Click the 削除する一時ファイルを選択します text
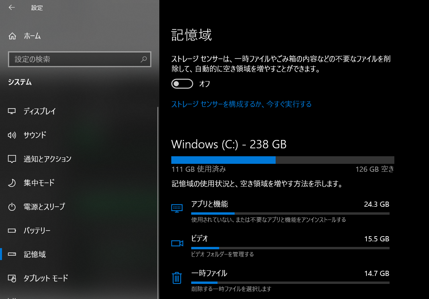The height and width of the screenshot is (299, 429). click(231, 289)
